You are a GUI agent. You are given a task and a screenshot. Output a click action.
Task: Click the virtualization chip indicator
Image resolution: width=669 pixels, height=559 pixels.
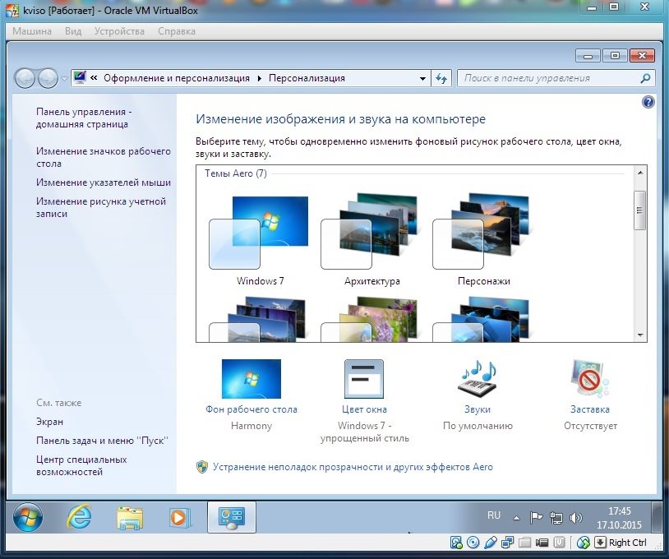(x=559, y=543)
